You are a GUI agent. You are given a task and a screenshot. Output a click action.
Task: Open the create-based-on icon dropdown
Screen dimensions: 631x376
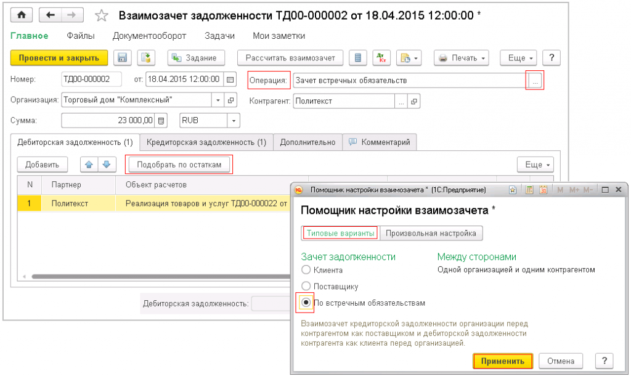[409, 58]
